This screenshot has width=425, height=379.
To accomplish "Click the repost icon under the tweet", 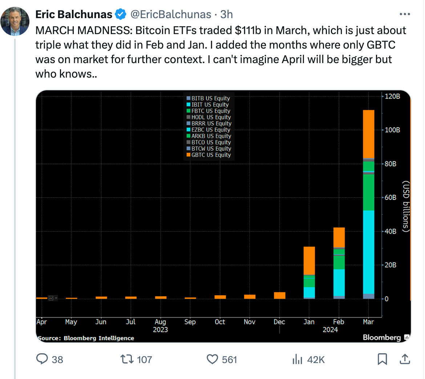I will coord(125,359).
